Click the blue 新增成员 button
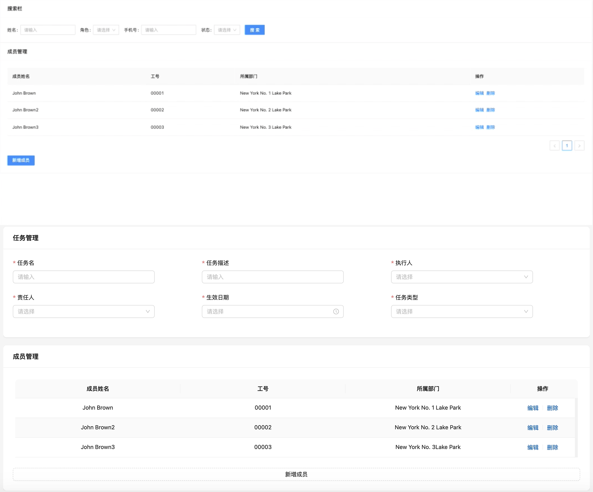This screenshot has width=593, height=492. tap(21, 160)
